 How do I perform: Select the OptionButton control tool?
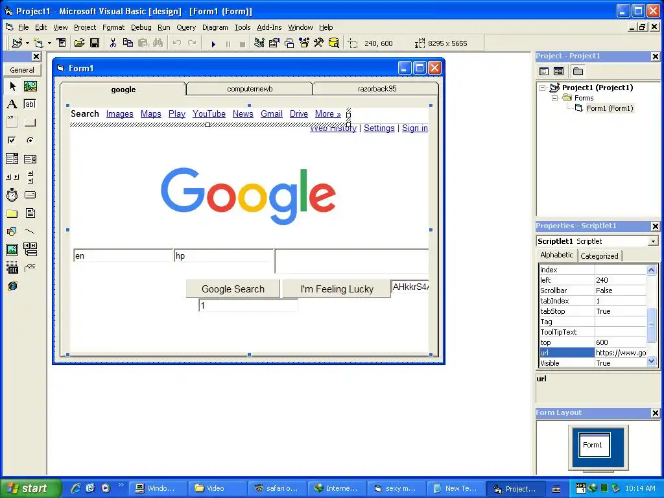30,140
